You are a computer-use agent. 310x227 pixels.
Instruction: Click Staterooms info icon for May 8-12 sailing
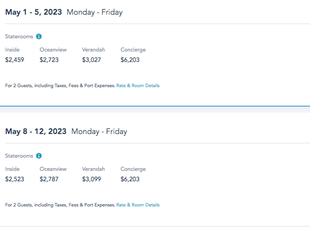pyautogui.click(x=39, y=156)
